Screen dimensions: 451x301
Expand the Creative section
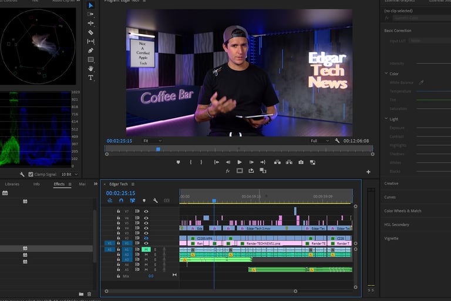coord(391,183)
